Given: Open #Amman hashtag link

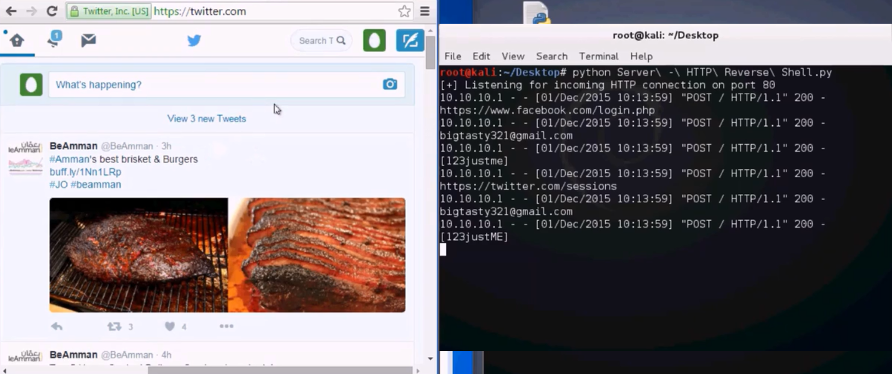Looking at the screenshot, I should (x=70, y=159).
